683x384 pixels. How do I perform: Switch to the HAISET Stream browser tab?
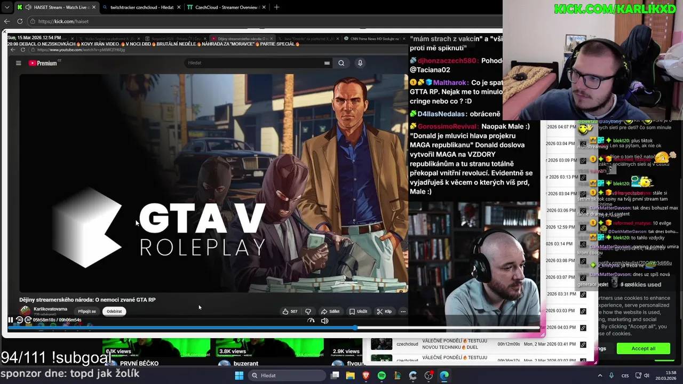[56, 7]
